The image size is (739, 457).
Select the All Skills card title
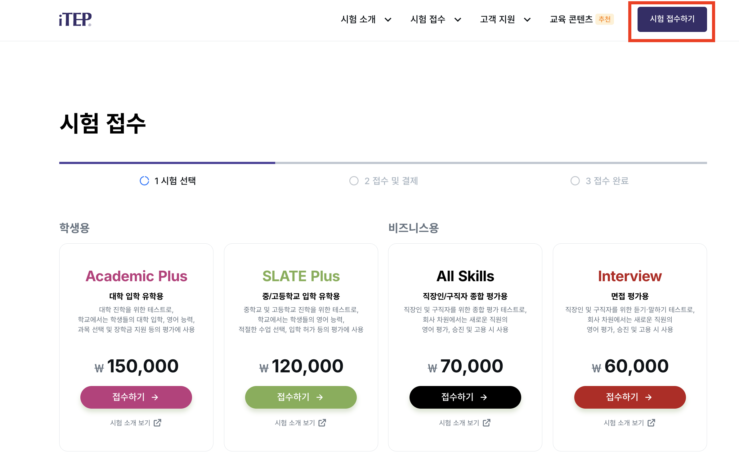[x=465, y=276]
